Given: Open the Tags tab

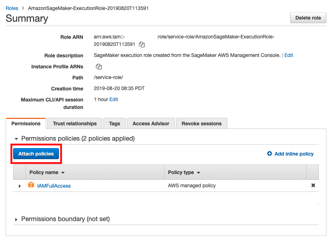Looking at the screenshot, I should [x=115, y=124].
